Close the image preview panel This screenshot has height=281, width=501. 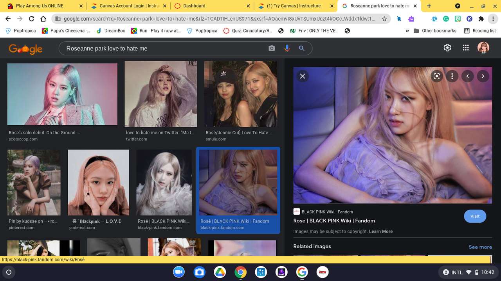(302, 76)
